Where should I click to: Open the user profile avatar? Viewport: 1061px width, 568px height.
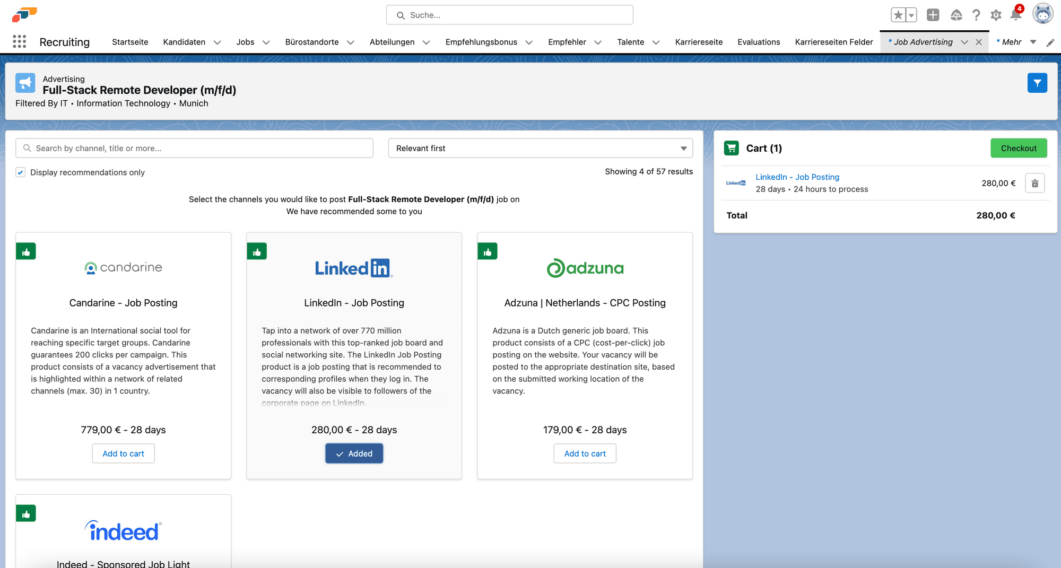pyautogui.click(x=1043, y=14)
